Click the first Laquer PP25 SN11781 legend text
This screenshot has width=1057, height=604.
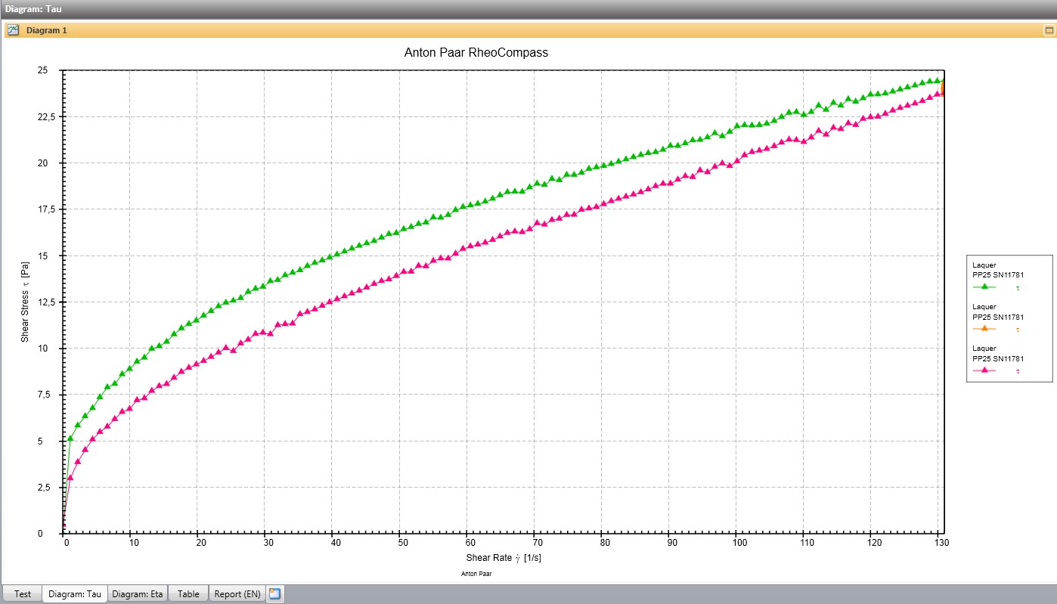997,270
